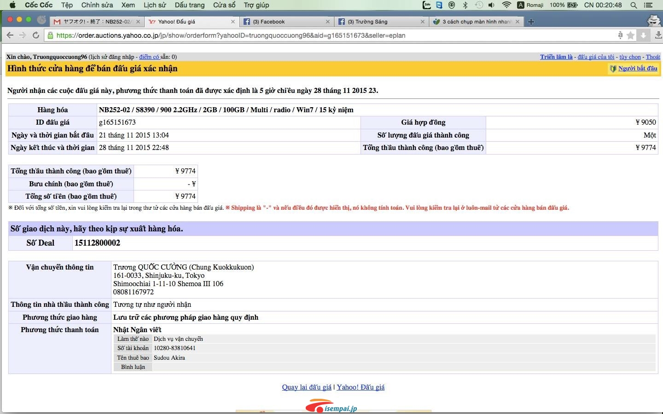Open Spotlight search magnifier
Image resolution: width=663 pixels, height=414 pixels.
[634, 5]
